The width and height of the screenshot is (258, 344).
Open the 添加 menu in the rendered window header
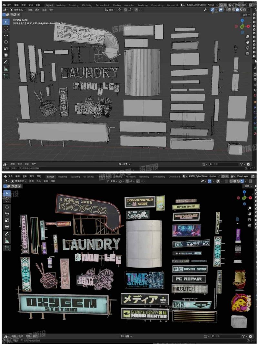[45, 181]
